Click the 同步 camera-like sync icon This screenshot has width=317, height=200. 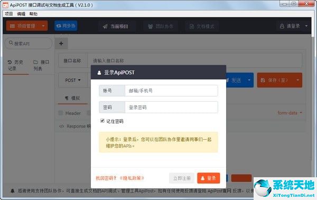pyautogui.click(x=59, y=26)
